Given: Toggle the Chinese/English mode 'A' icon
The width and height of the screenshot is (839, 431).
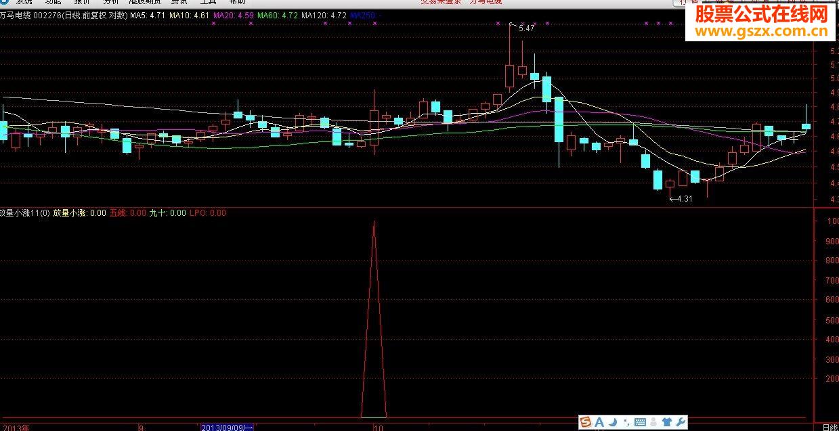Looking at the screenshot, I should point(599,423).
